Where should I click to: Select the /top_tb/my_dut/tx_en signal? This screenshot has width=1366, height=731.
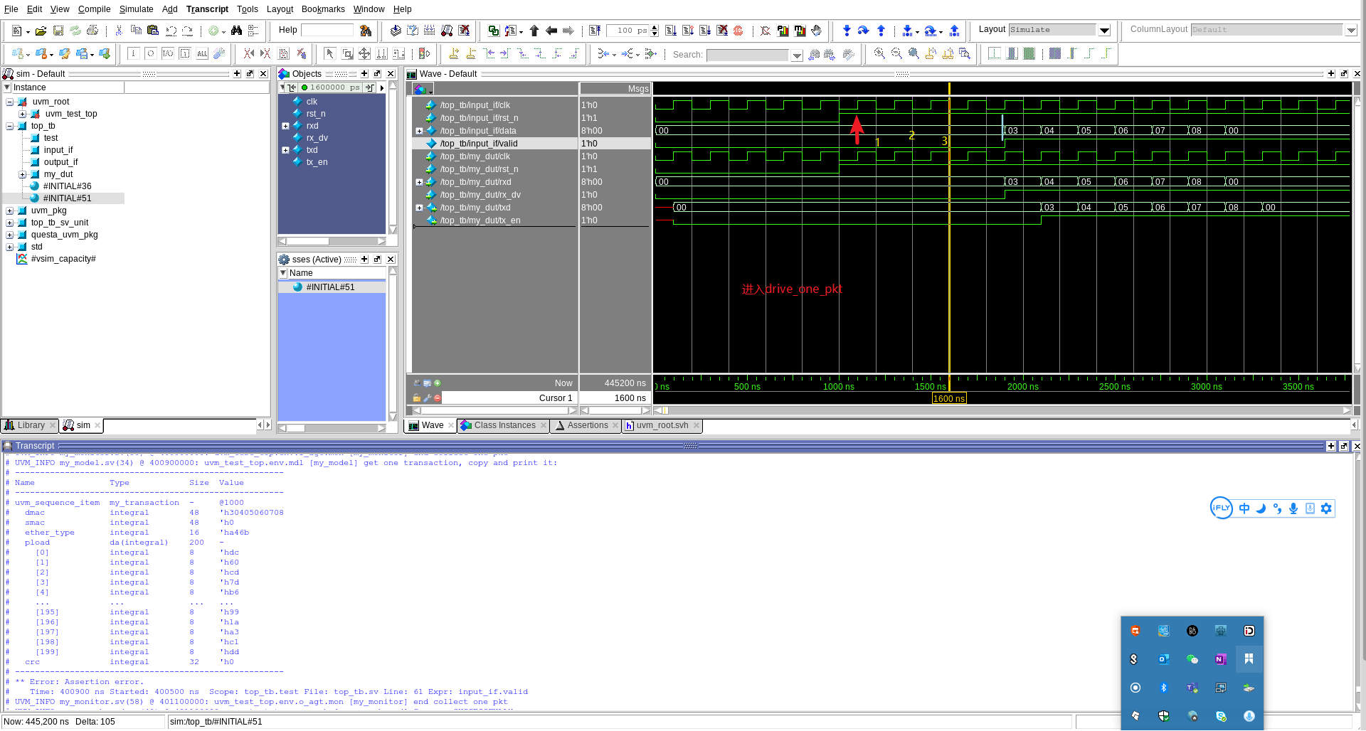480,220
